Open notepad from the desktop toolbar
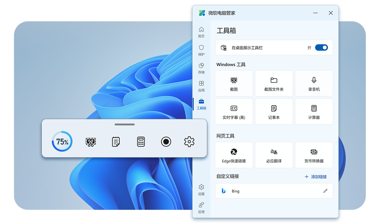The width and height of the screenshot is (380, 223). click(x=116, y=142)
